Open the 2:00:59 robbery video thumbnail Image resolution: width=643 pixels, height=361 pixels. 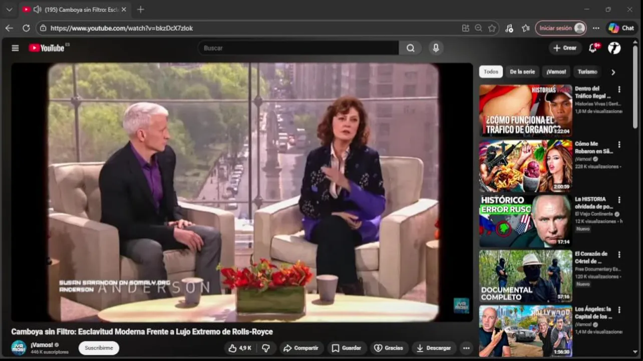(x=525, y=166)
